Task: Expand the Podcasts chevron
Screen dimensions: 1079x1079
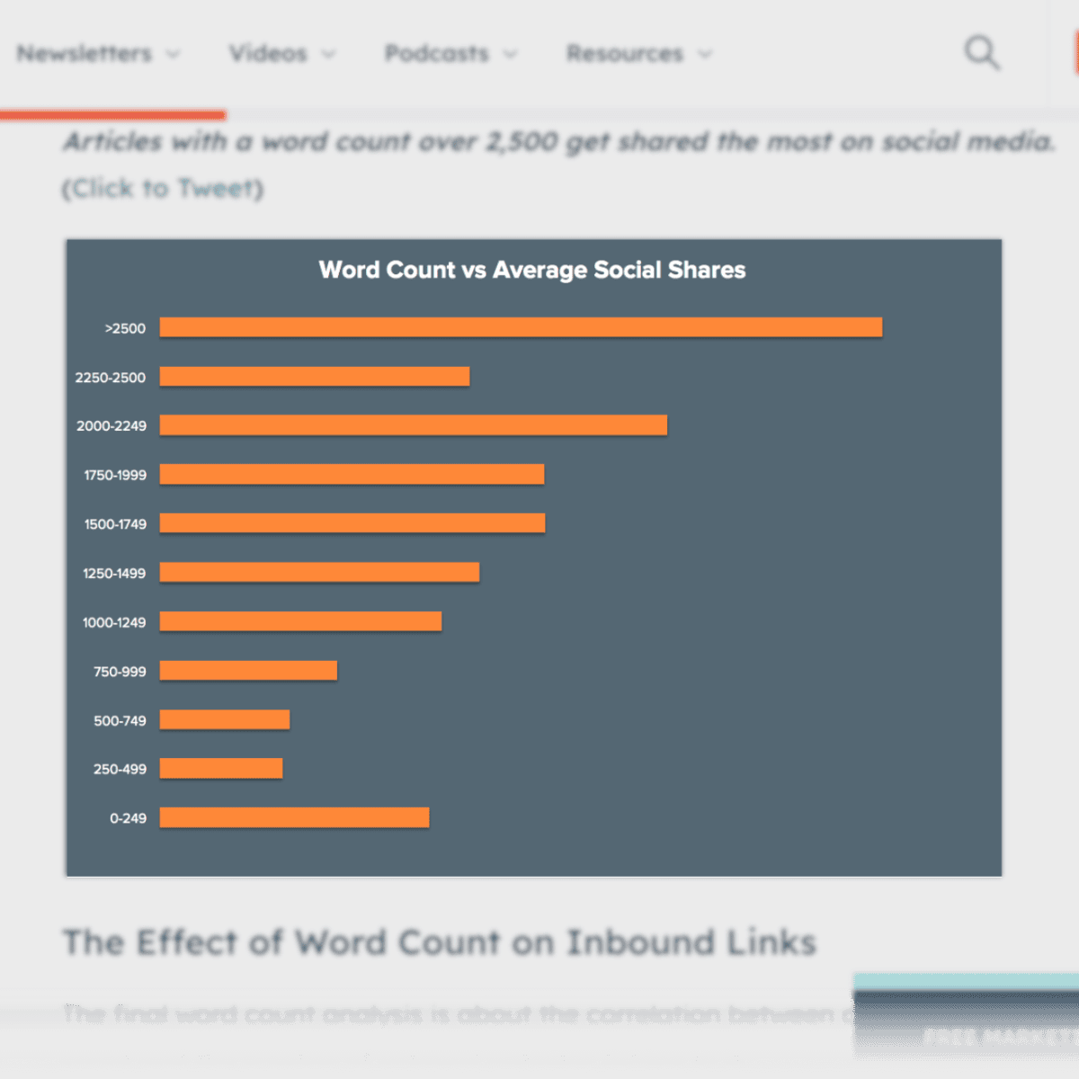Action: point(510,54)
